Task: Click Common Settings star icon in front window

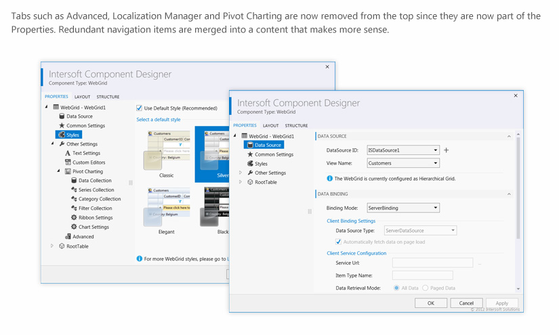Action: coord(250,154)
